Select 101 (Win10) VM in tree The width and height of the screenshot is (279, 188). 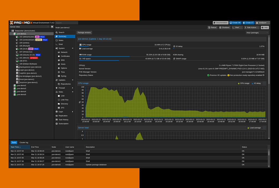click(31, 58)
